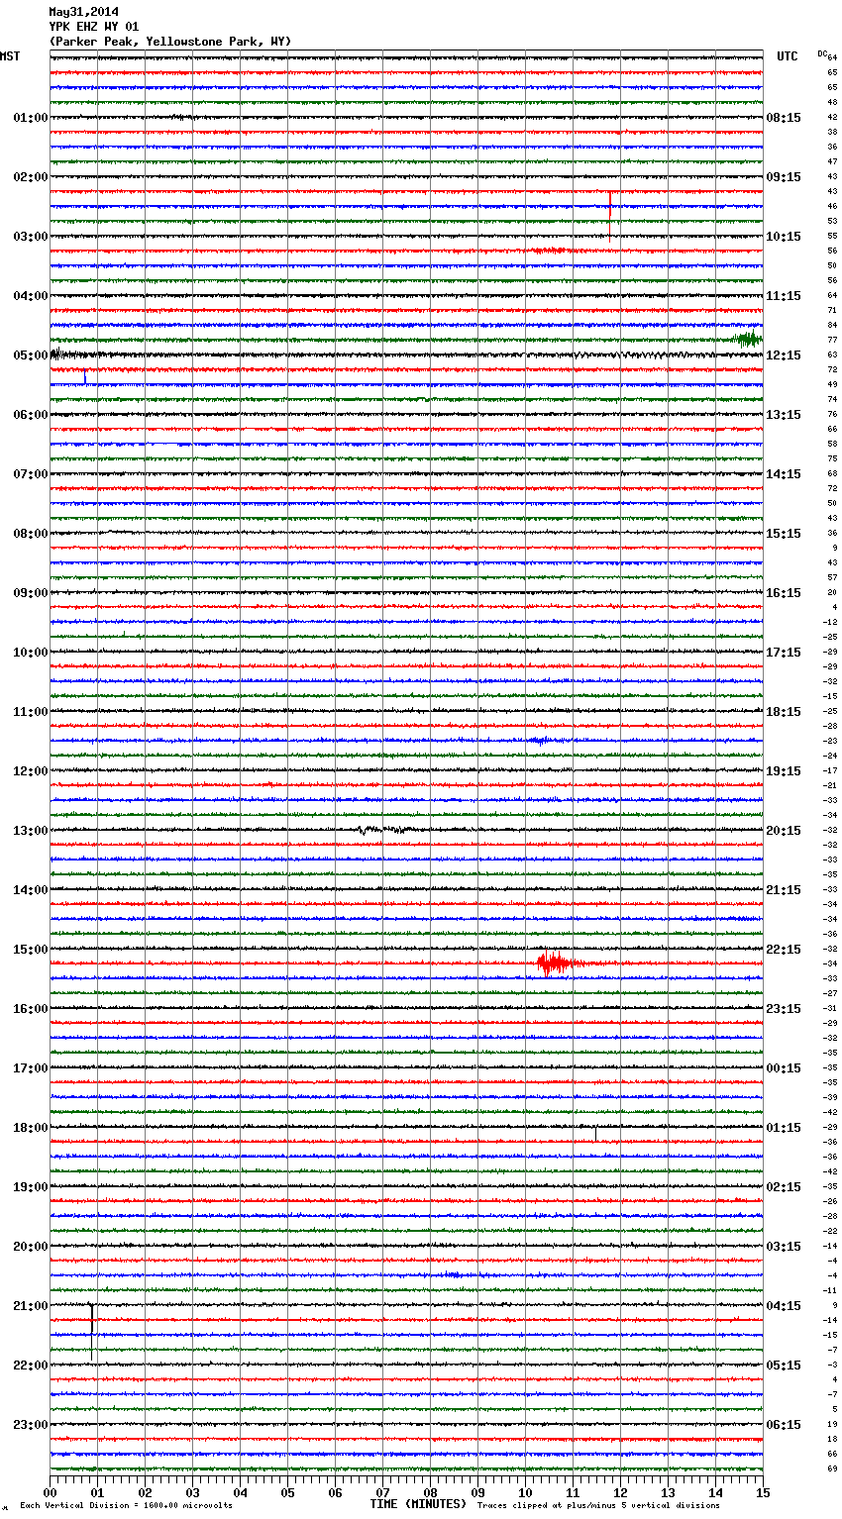Image resolution: width=842 pixels, height=1519 pixels.
Task: Select the 13:00 MST time label
Action: [x=31, y=831]
